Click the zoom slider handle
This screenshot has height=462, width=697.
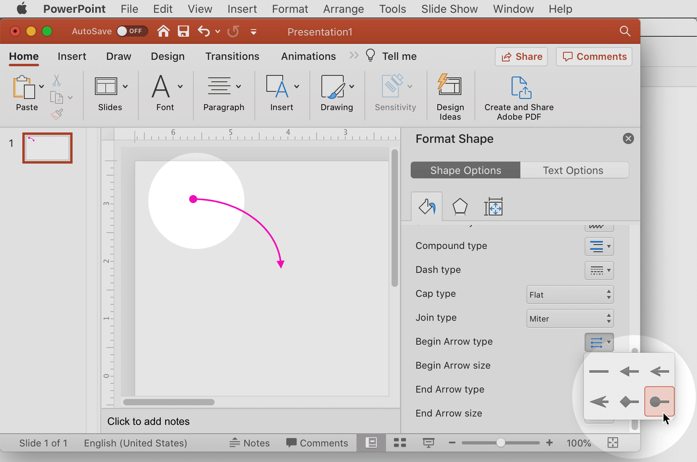[x=500, y=442]
